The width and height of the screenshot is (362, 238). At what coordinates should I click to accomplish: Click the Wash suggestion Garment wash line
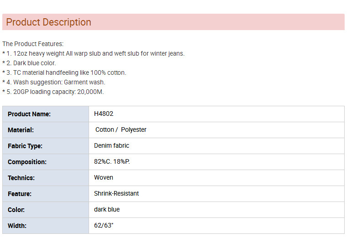pyautogui.click(x=54, y=82)
